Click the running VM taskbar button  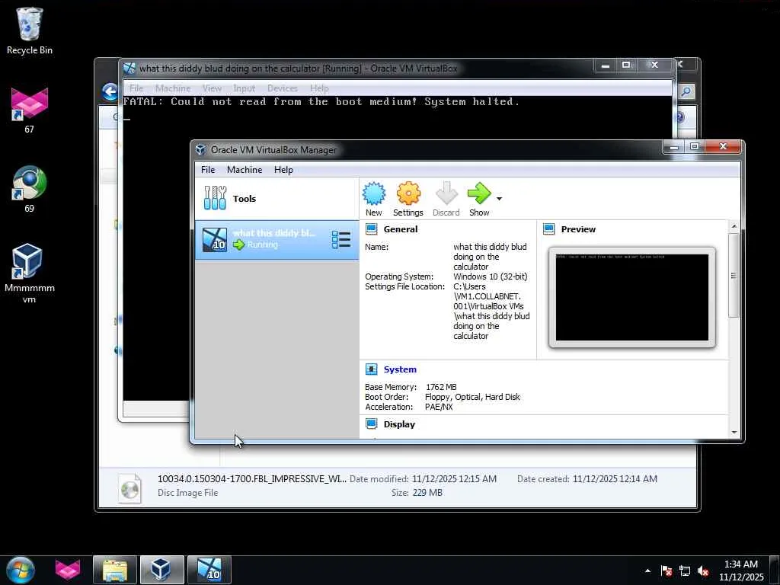(209, 570)
